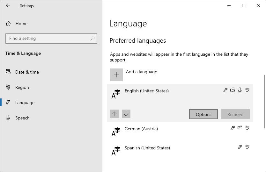Screen dimensions: 266x172
Task: Close the Settings window
Action: pos(258,5)
